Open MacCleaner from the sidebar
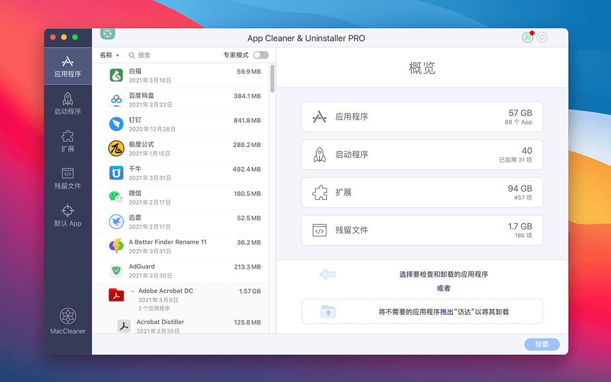The image size is (611, 382). tap(68, 321)
